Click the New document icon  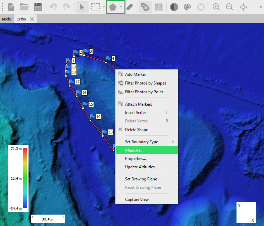(x=11, y=7)
